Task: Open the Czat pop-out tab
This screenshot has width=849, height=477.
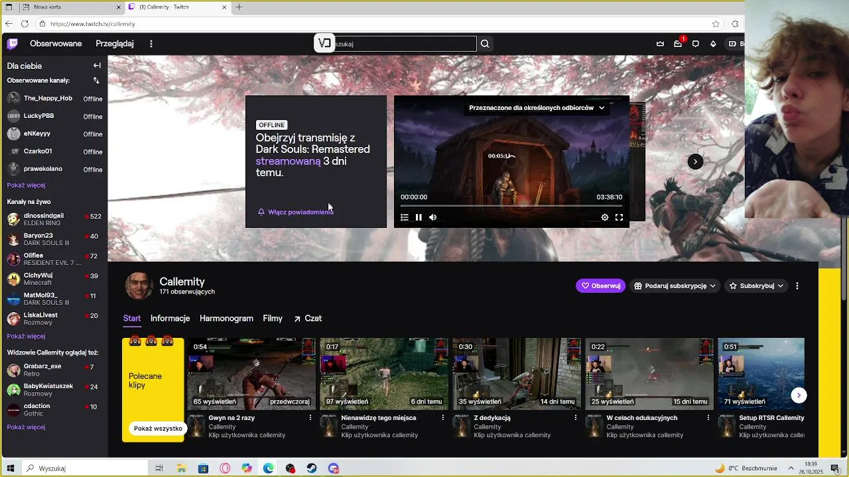Action: point(308,319)
